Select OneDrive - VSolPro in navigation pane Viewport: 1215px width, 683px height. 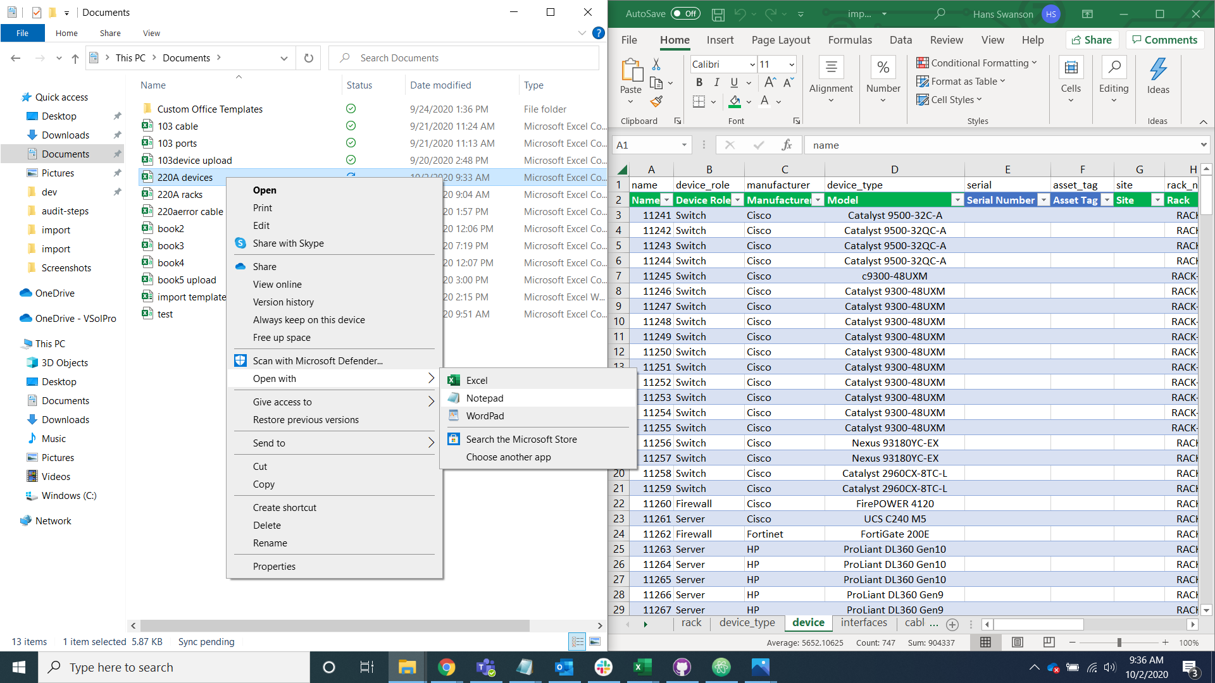click(x=75, y=318)
